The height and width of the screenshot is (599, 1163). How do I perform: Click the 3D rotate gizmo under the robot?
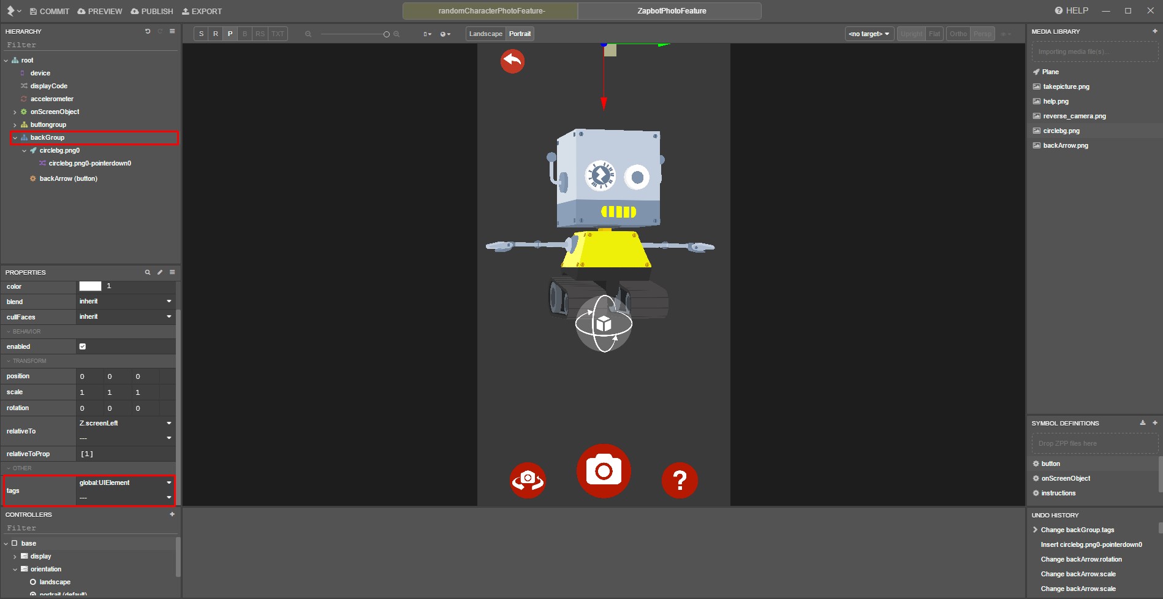[604, 324]
